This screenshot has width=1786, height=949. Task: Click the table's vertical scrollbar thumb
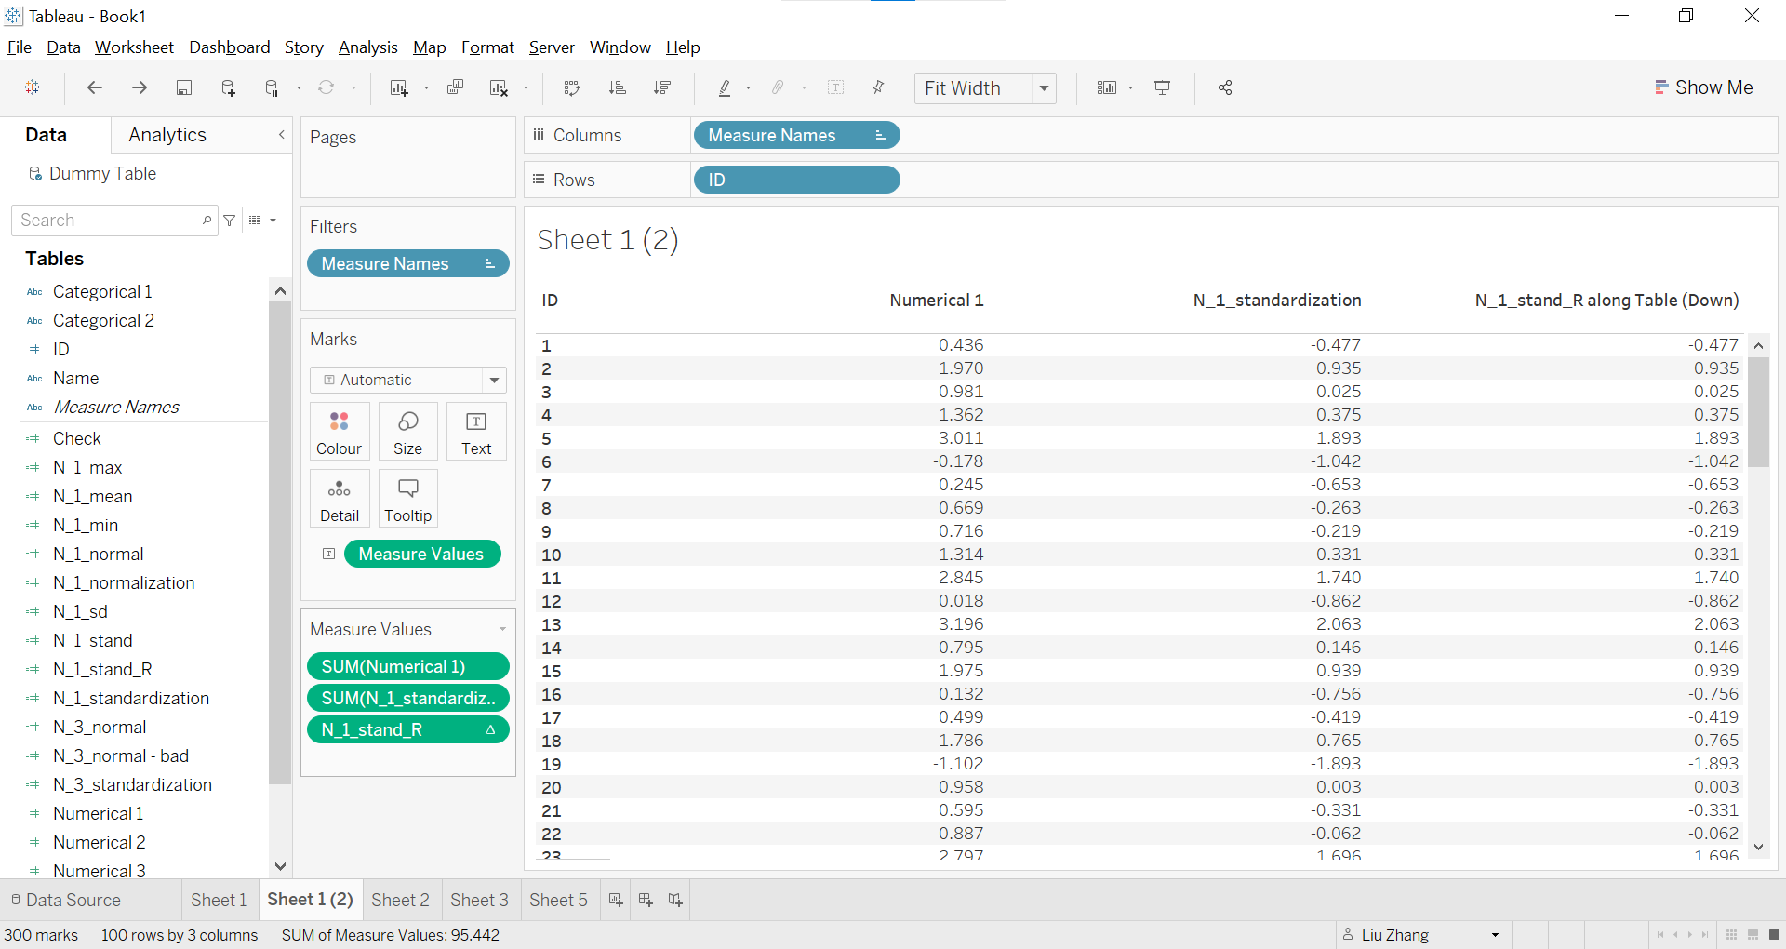[x=1758, y=411]
